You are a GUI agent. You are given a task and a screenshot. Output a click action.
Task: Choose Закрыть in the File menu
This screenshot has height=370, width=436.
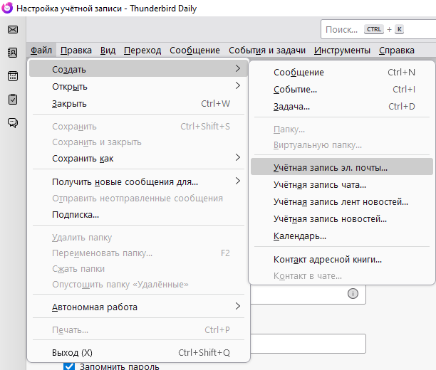coord(138,104)
